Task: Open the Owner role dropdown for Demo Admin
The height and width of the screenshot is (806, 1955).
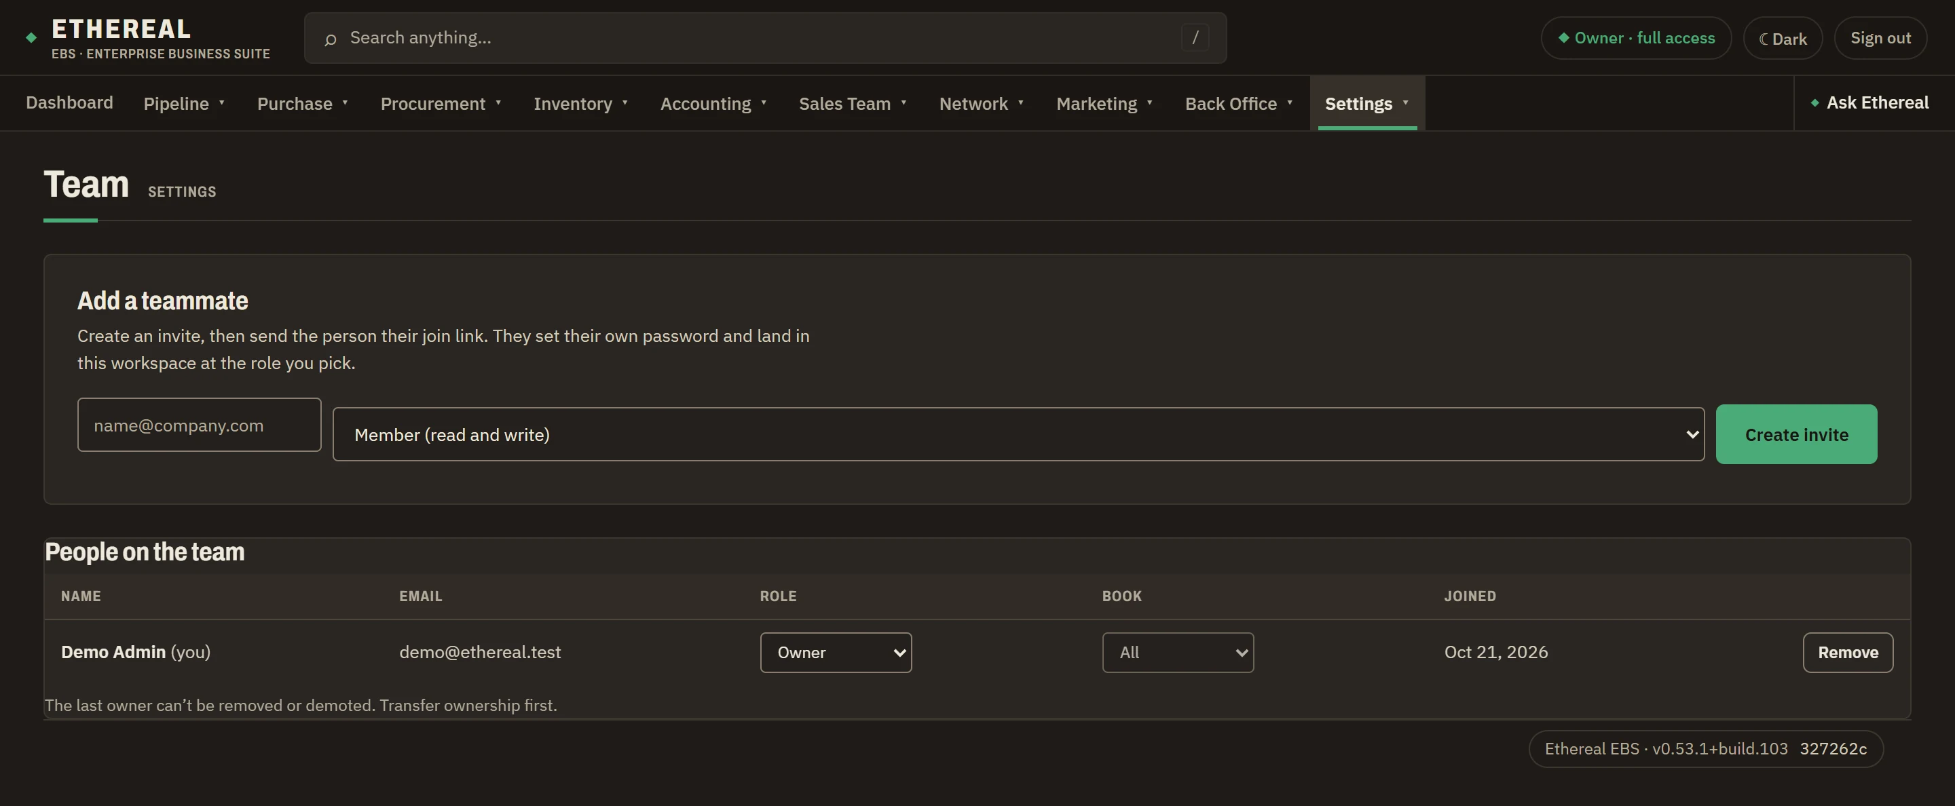Action: 836,652
